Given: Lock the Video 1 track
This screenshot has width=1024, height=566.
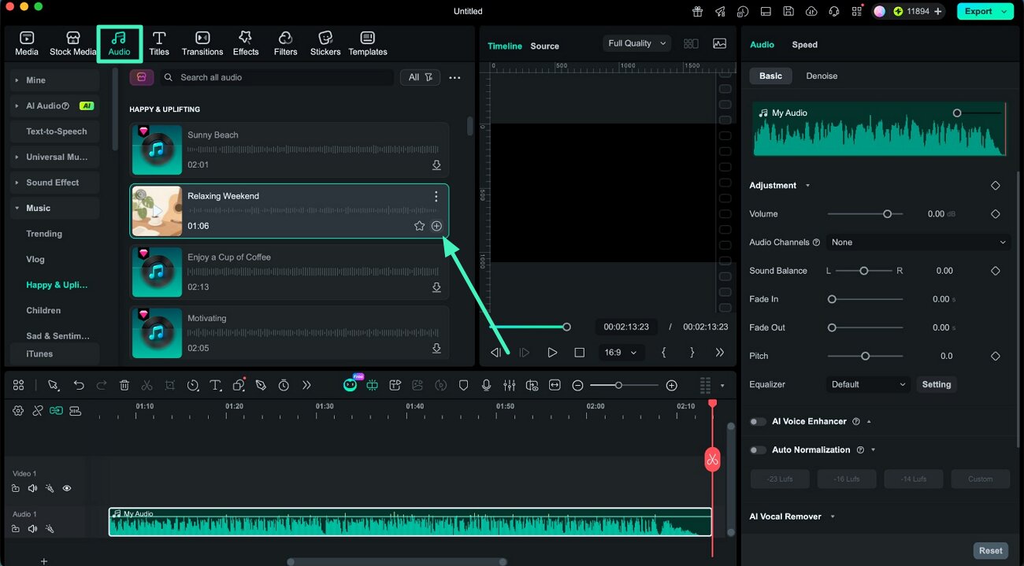Looking at the screenshot, I should tap(16, 488).
